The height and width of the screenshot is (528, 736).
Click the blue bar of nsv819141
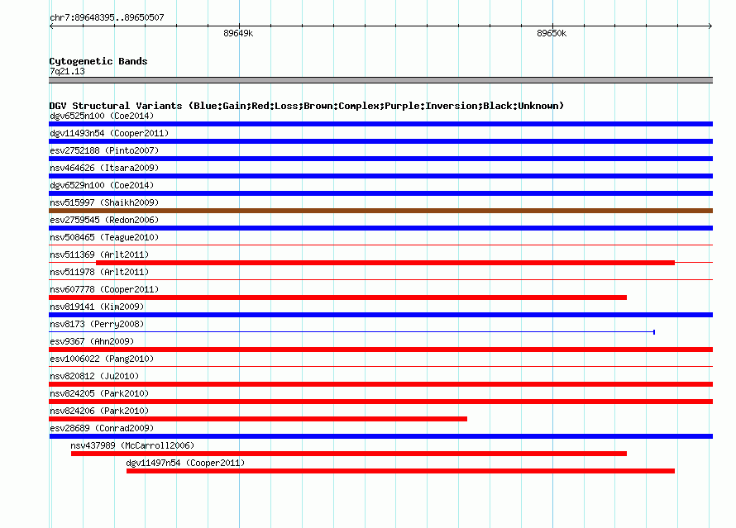380,315
